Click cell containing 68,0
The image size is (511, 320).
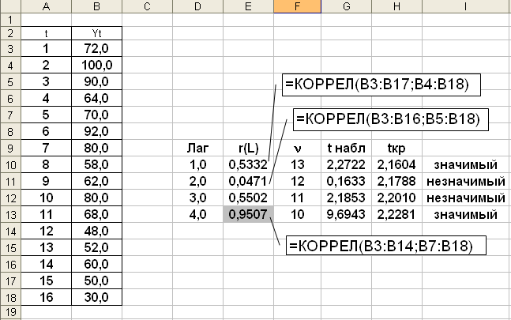pyautogui.click(x=97, y=215)
